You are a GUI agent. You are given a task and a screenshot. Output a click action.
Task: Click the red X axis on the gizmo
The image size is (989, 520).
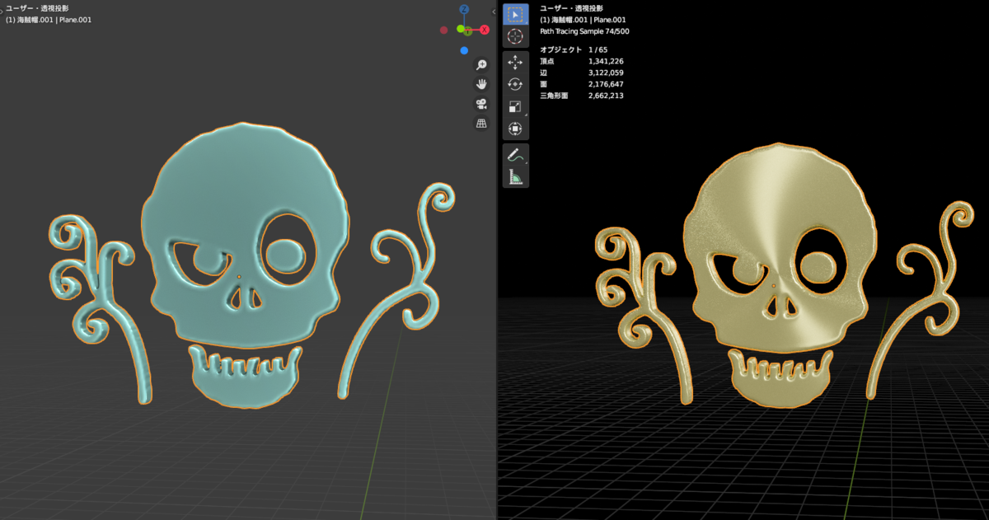(x=485, y=30)
